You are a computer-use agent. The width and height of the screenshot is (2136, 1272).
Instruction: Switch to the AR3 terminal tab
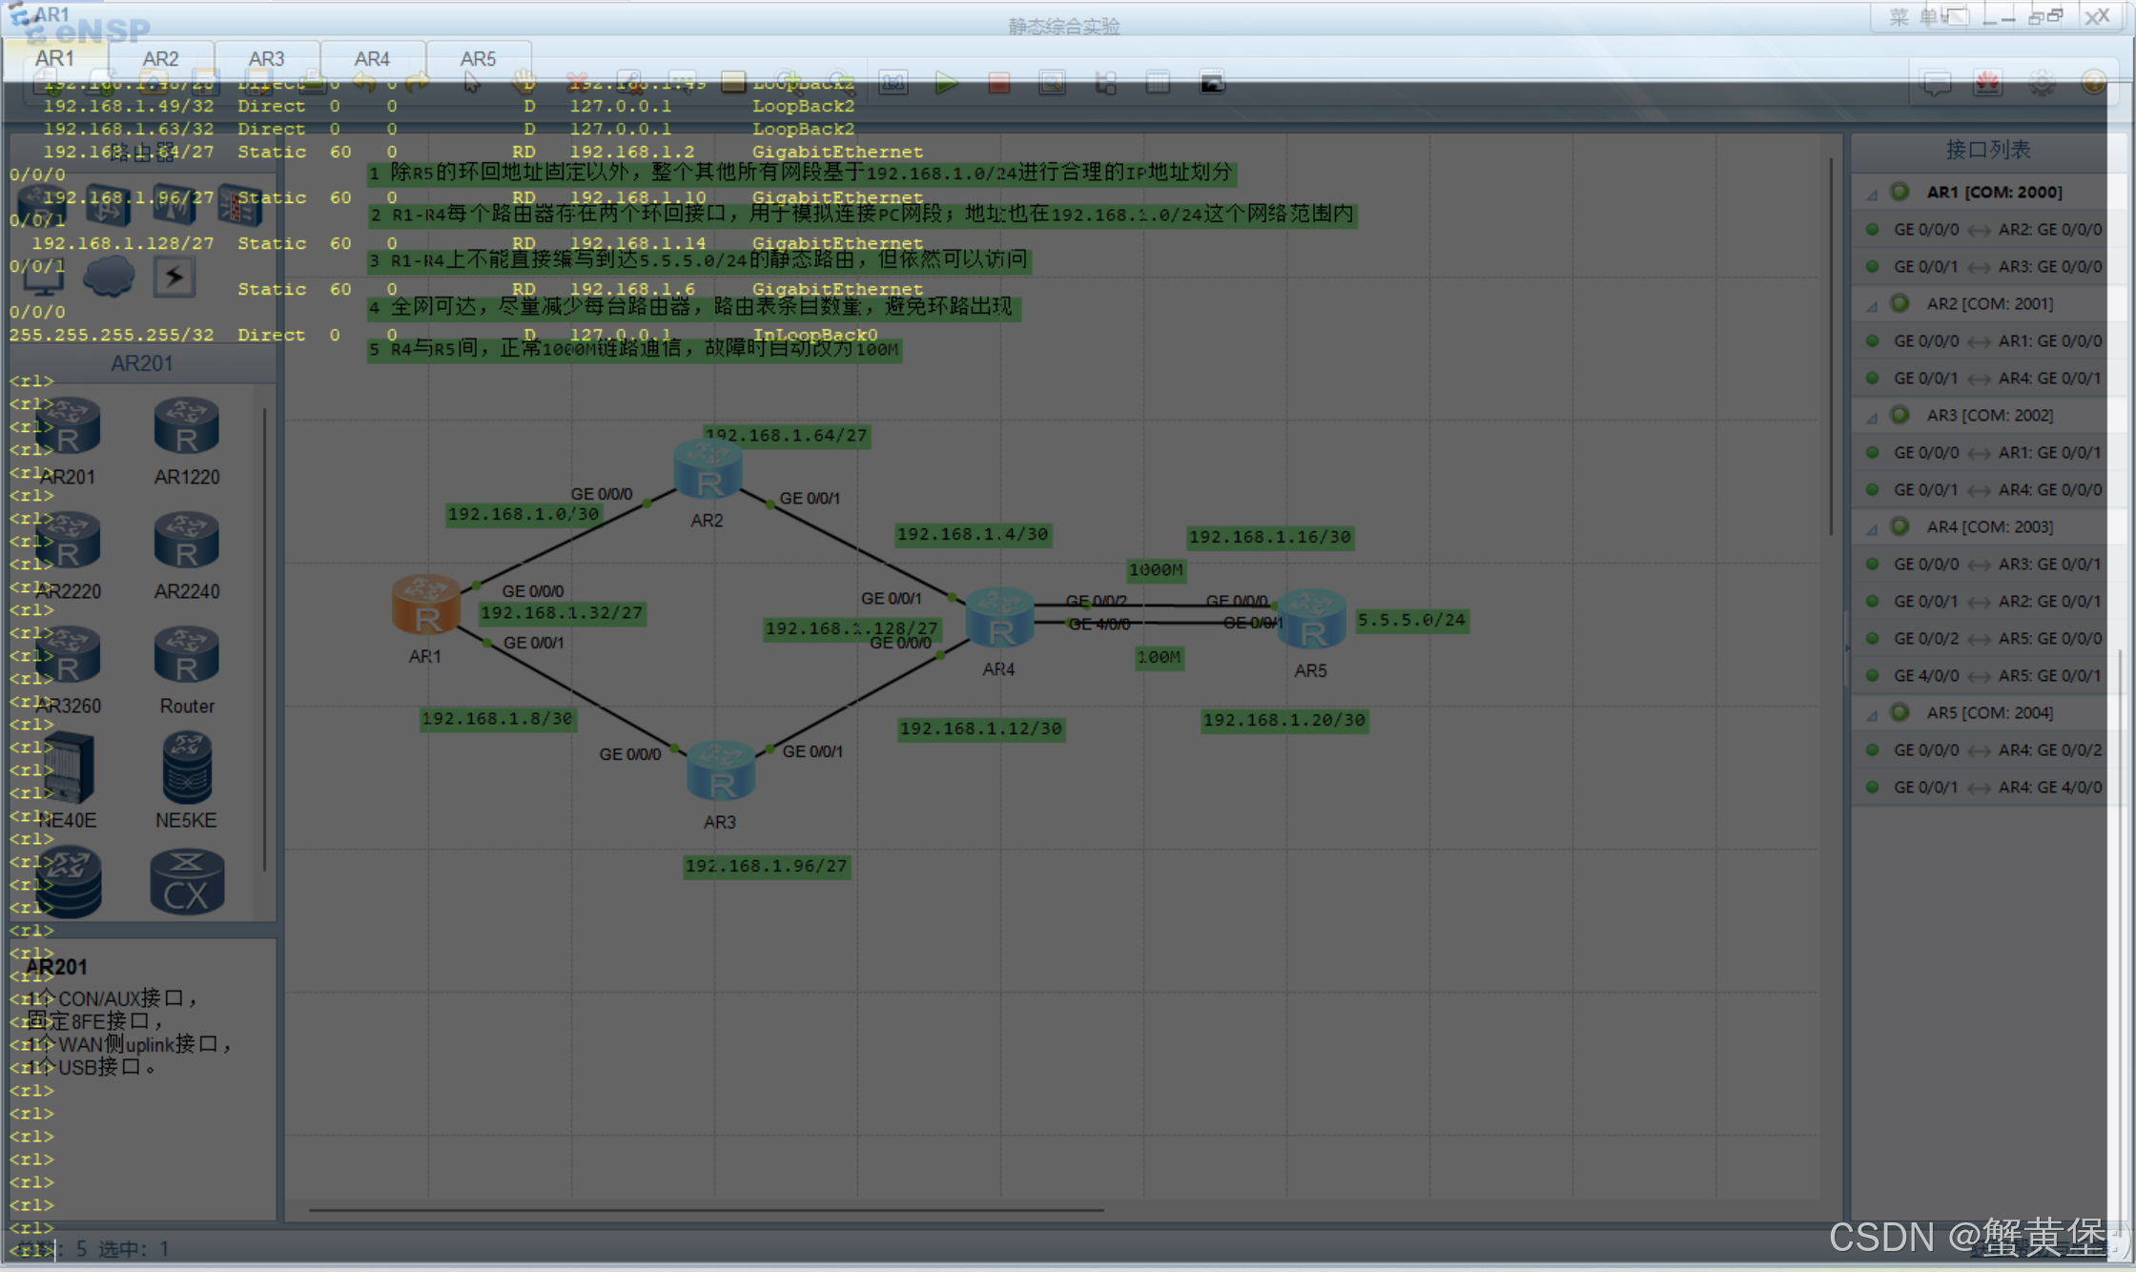point(266,59)
